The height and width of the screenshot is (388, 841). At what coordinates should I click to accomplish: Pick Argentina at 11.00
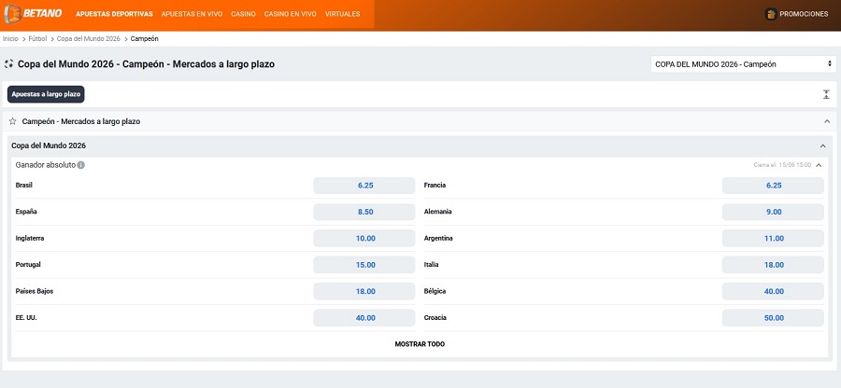(x=773, y=238)
